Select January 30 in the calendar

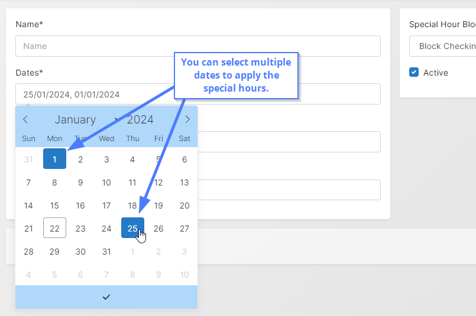80,252
